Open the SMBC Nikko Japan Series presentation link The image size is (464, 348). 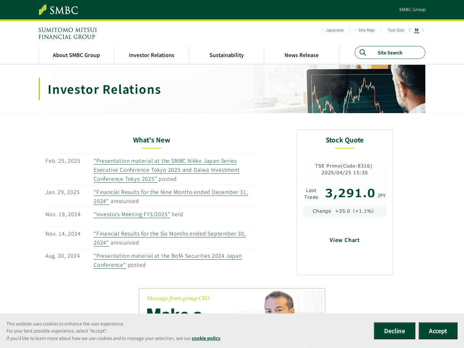coord(167,170)
